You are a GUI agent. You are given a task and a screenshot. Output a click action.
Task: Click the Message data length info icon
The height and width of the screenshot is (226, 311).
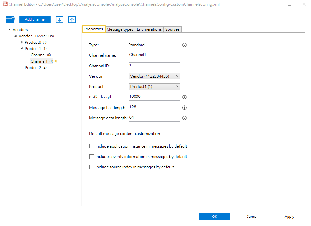(185, 118)
